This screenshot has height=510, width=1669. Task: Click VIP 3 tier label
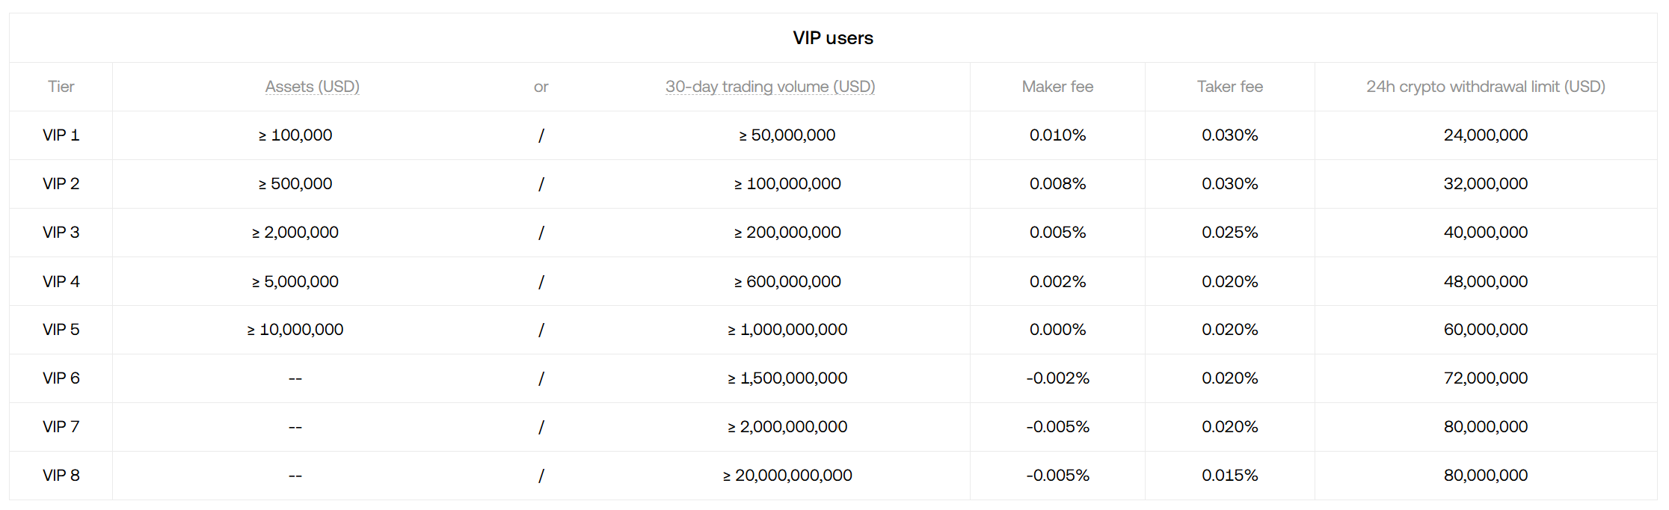pyautogui.click(x=61, y=233)
